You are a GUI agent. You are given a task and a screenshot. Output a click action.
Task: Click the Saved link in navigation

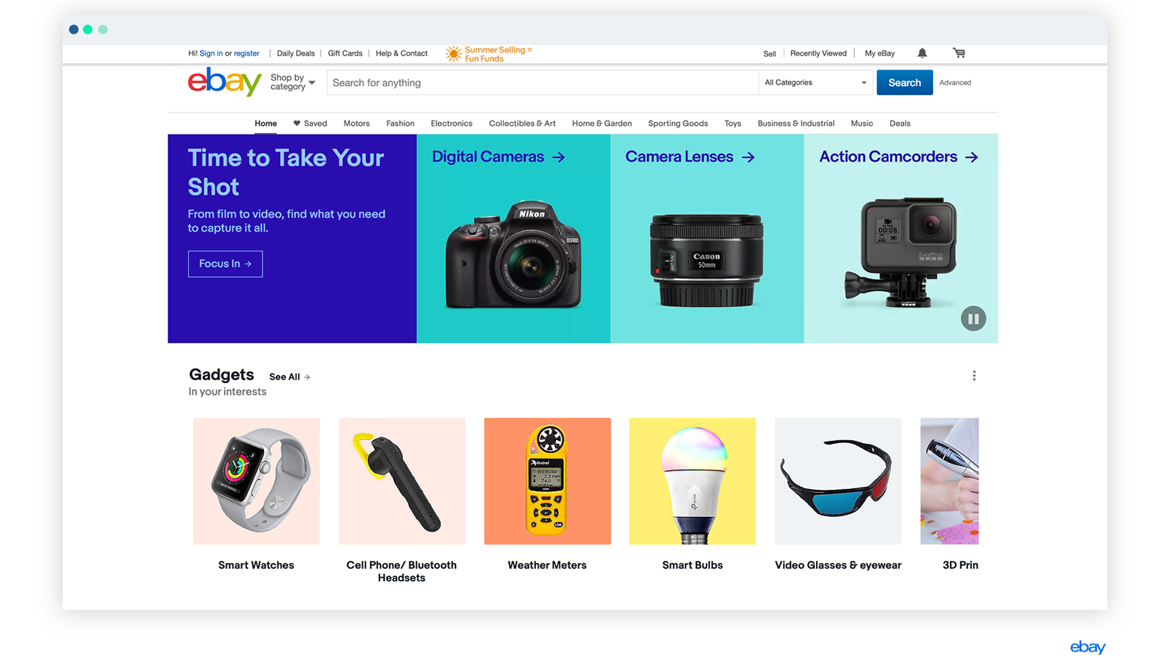tap(315, 124)
